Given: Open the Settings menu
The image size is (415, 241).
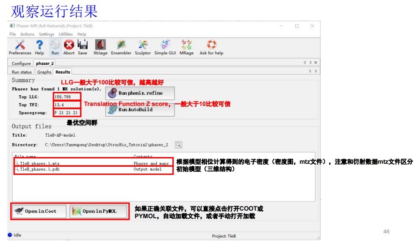Looking at the screenshot, I should 46,34.
